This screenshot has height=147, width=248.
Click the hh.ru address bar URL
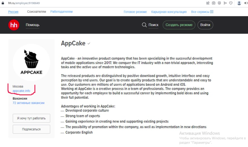pyautogui.click(x=24, y=3)
